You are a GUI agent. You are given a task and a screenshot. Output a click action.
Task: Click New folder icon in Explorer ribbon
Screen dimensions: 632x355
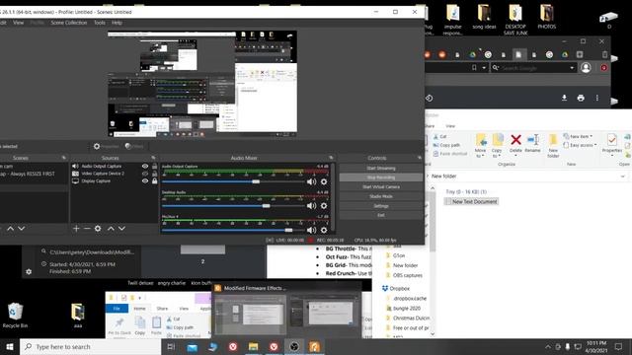pyautogui.click(x=553, y=146)
